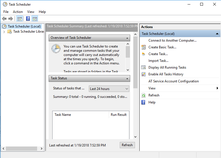The image size is (221, 158).
Task: Click Connect to Another Computer action
Action: (172, 40)
